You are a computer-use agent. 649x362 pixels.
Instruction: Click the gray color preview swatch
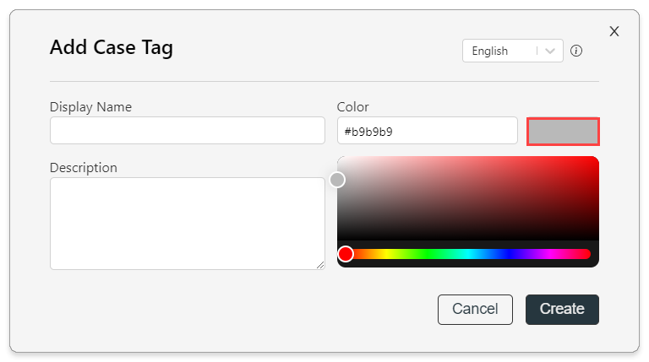(x=563, y=132)
